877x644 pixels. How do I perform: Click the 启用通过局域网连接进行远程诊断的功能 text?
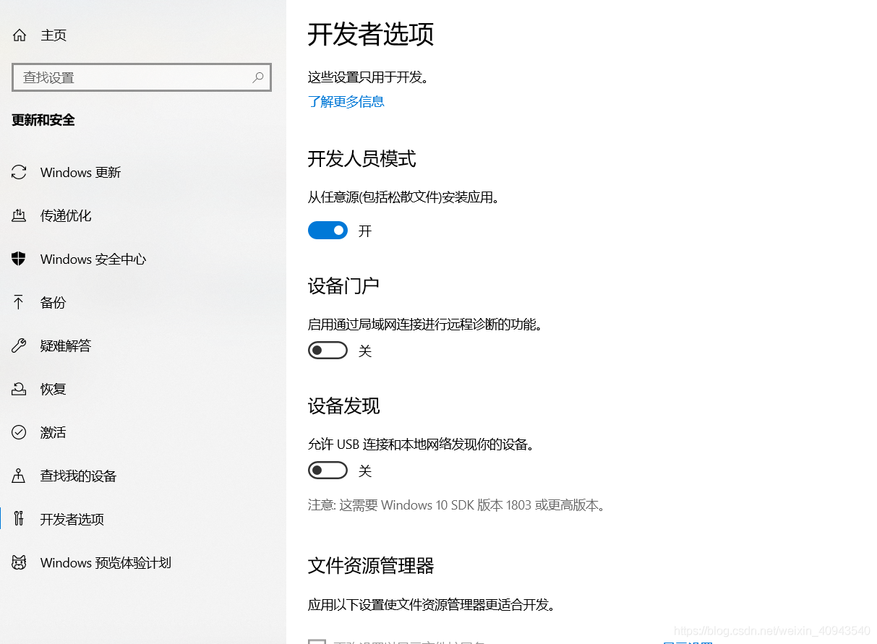coord(425,325)
